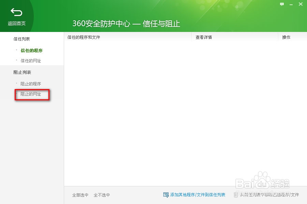Viewport: 307px width, 204px height.
Task: Click the trash can remove icon
Action: [236, 194]
